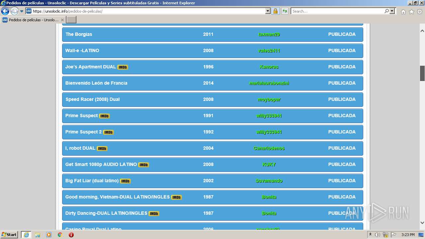The height and width of the screenshot is (239, 425).
Task: Open the security lock report icon
Action: click(x=275, y=11)
